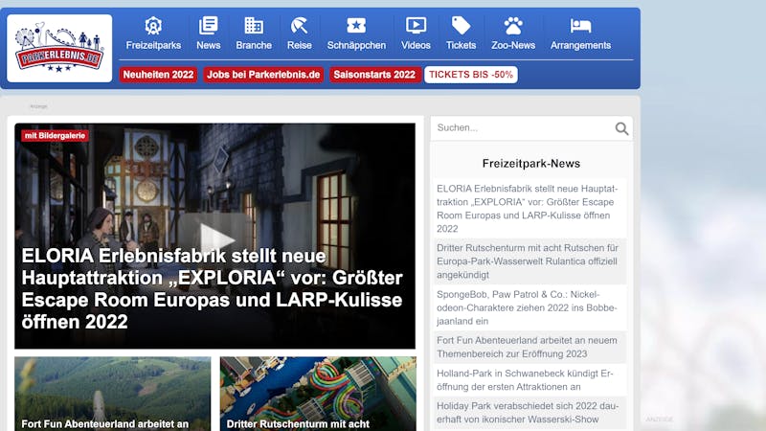
Task: Open the News menu label
Action: (x=209, y=45)
